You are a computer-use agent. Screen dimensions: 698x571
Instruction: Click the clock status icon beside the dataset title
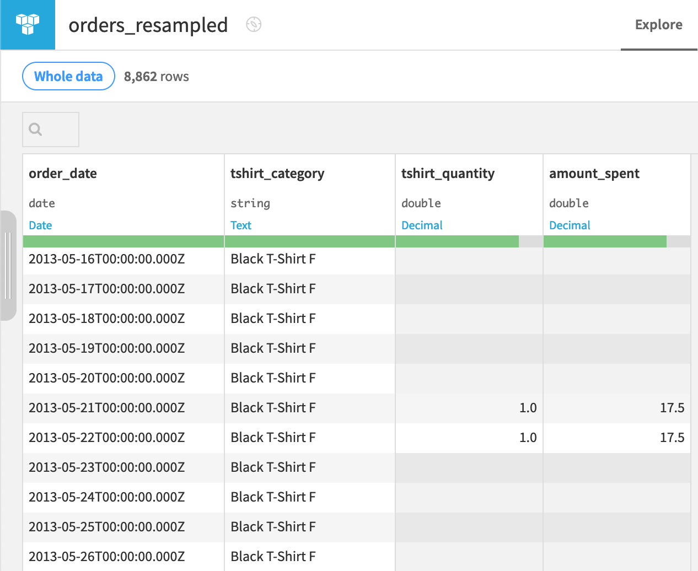point(253,25)
